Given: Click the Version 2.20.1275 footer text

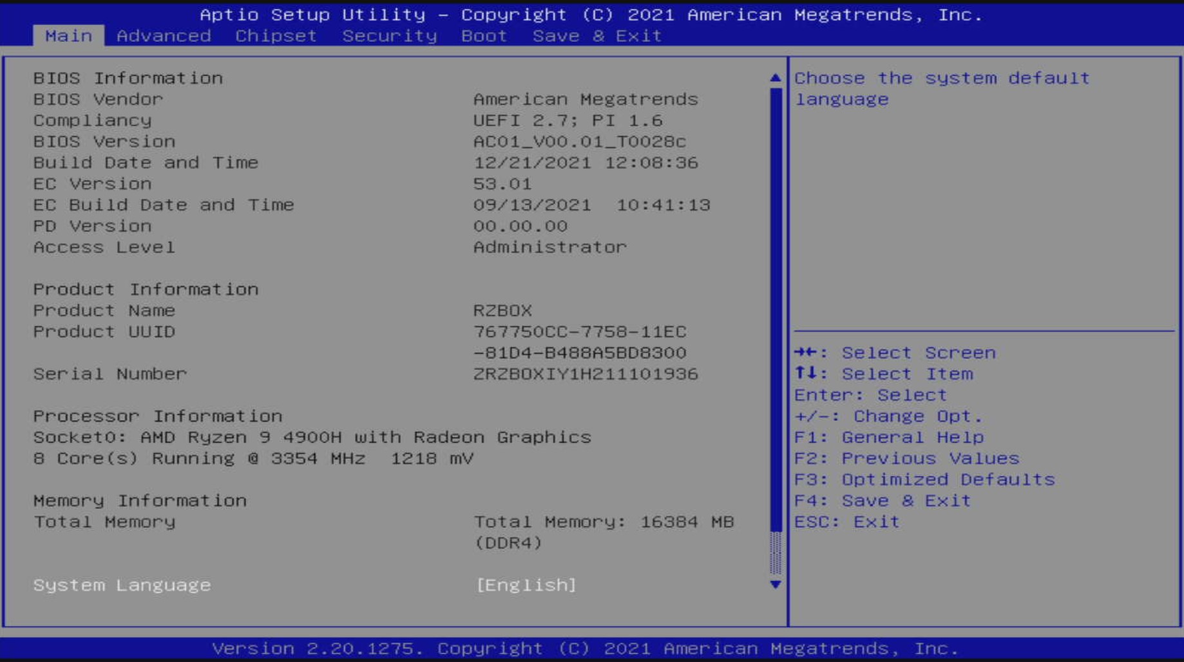Looking at the screenshot, I should pyautogui.click(x=585, y=648).
